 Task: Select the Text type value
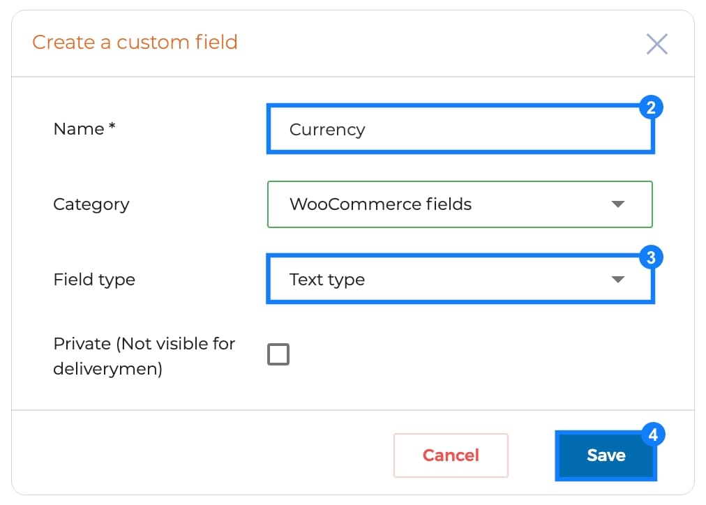[327, 280]
